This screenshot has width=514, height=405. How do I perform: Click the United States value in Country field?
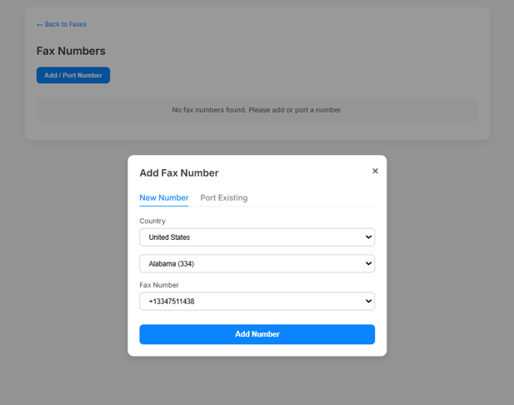(x=169, y=237)
